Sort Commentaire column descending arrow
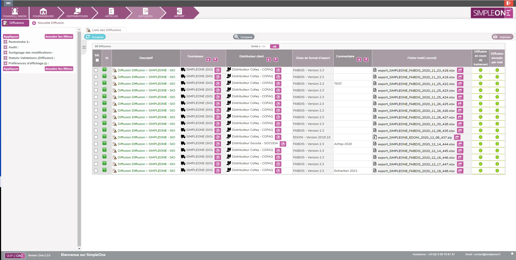516x260 pixels. tap(359, 60)
